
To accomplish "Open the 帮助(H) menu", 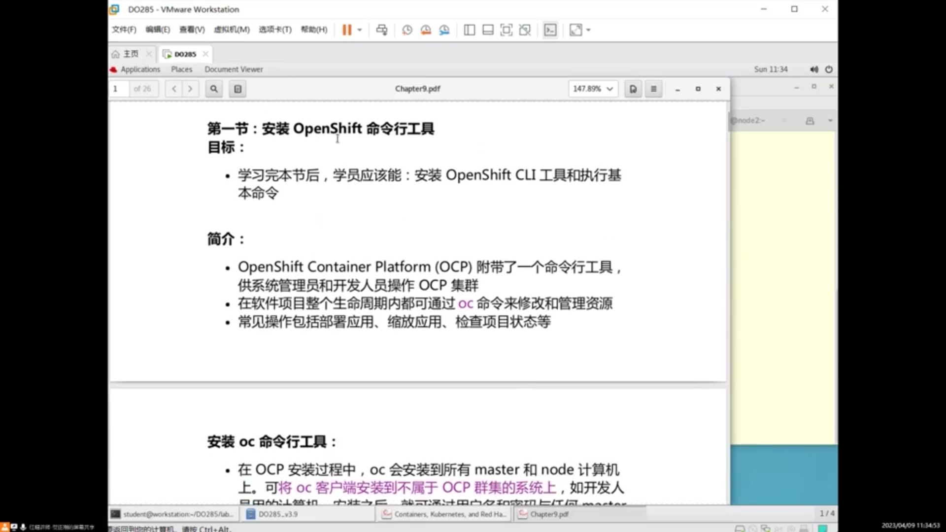I will tap(314, 30).
